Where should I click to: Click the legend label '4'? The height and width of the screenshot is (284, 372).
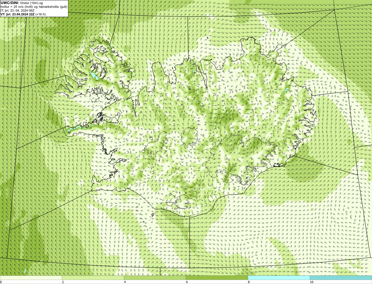pos(125,282)
